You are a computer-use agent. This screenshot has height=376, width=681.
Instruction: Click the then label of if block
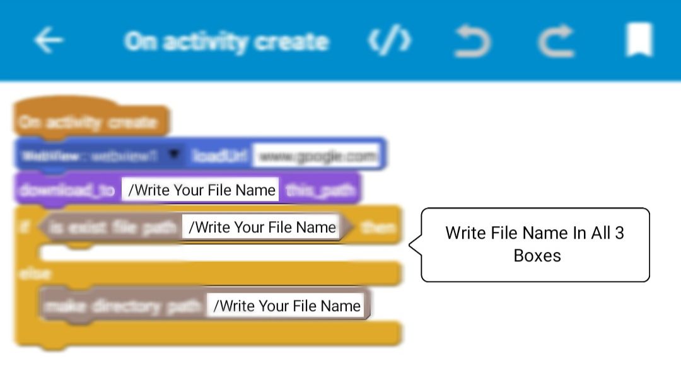[x=378, y=227]
